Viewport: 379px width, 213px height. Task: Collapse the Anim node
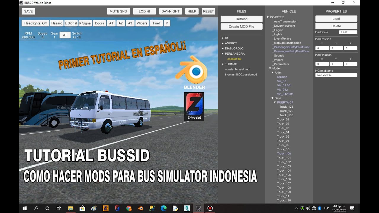pos(272,72)
